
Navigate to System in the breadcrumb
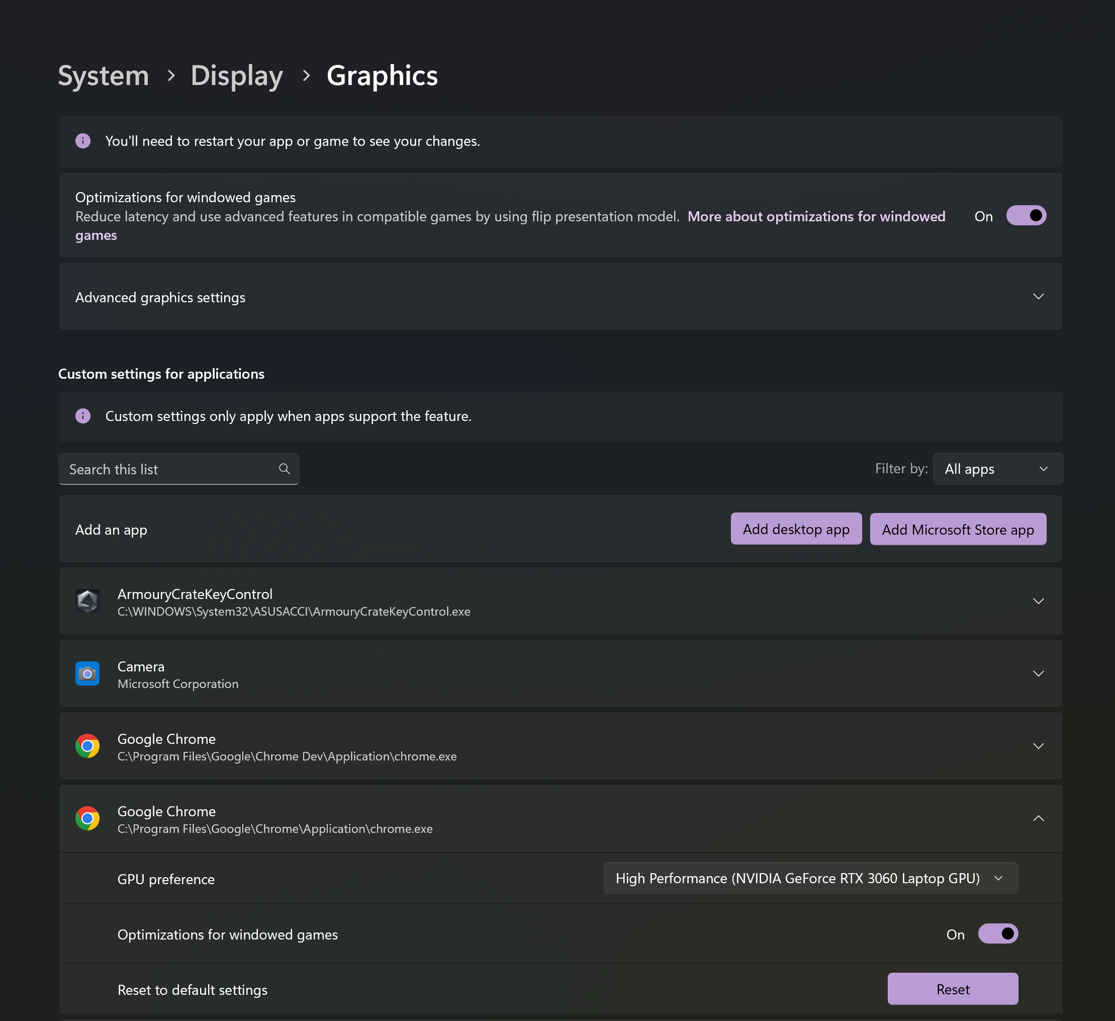103,76
